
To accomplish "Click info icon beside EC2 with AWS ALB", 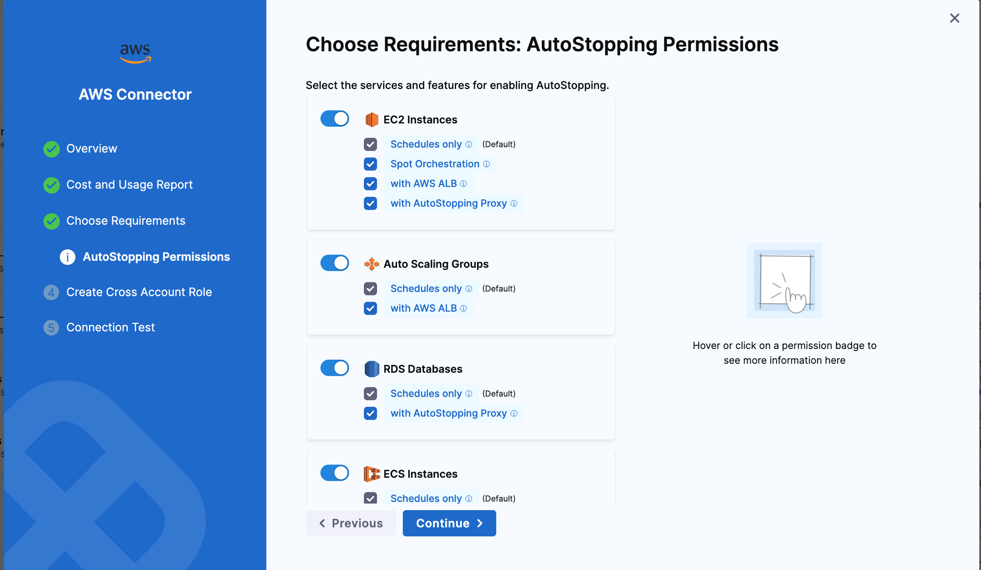I will pos(463,184).
